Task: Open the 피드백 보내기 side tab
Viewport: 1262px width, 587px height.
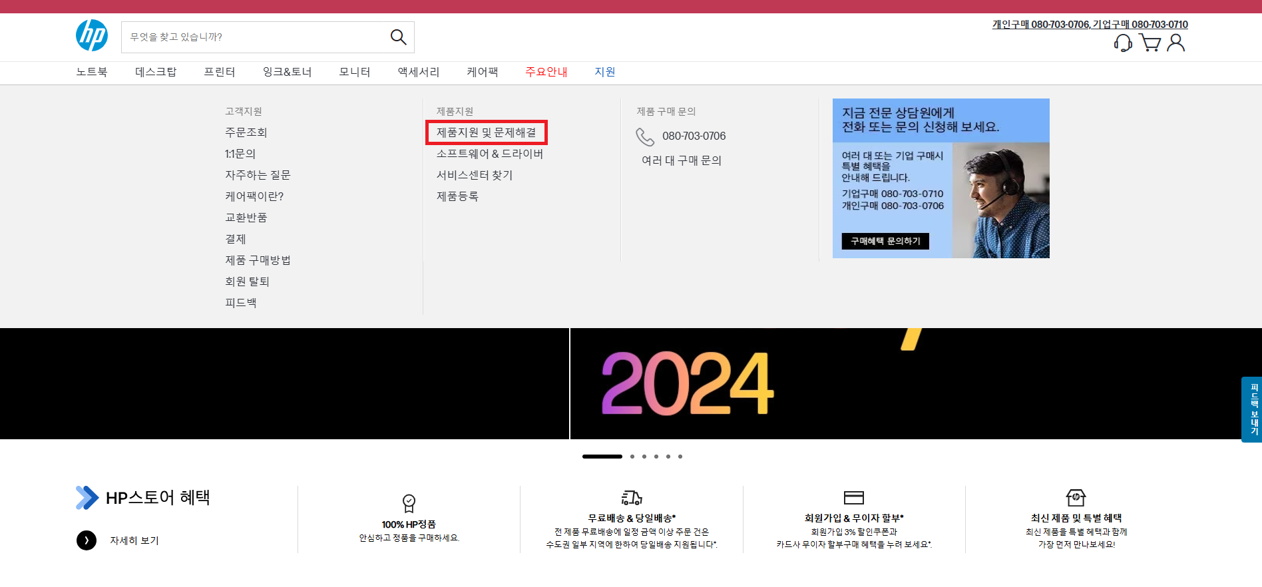Action: pos(1252,409)
